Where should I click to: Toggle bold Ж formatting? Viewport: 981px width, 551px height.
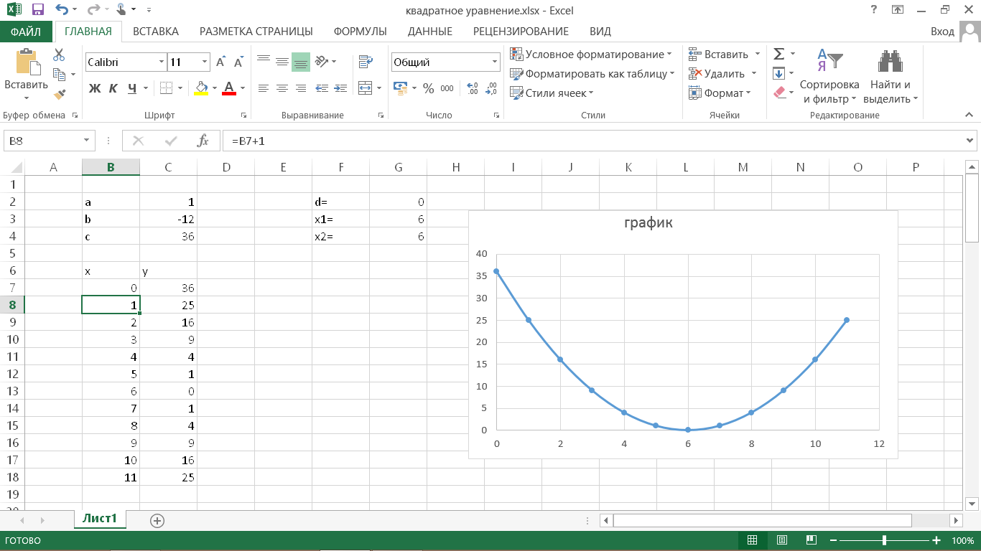94,88
